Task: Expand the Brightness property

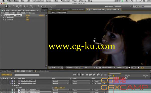Action: [4, 18]
